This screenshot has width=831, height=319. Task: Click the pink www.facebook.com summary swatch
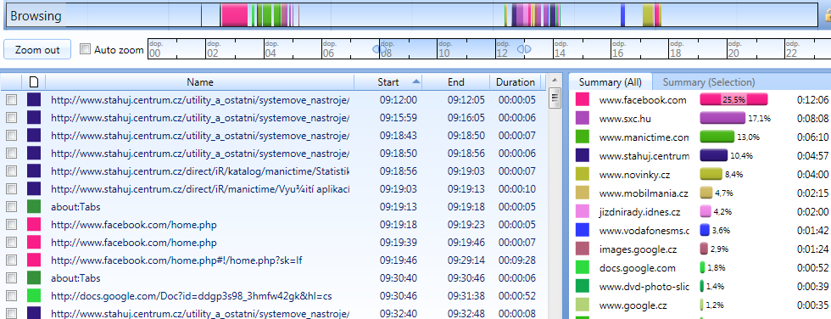click(x=583, y=99)
